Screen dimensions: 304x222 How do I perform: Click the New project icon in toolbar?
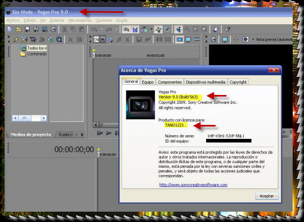(x=10, y=29)
